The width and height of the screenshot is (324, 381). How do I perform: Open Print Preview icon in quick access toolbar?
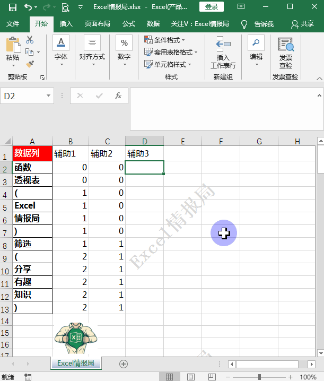pos(65,7)
